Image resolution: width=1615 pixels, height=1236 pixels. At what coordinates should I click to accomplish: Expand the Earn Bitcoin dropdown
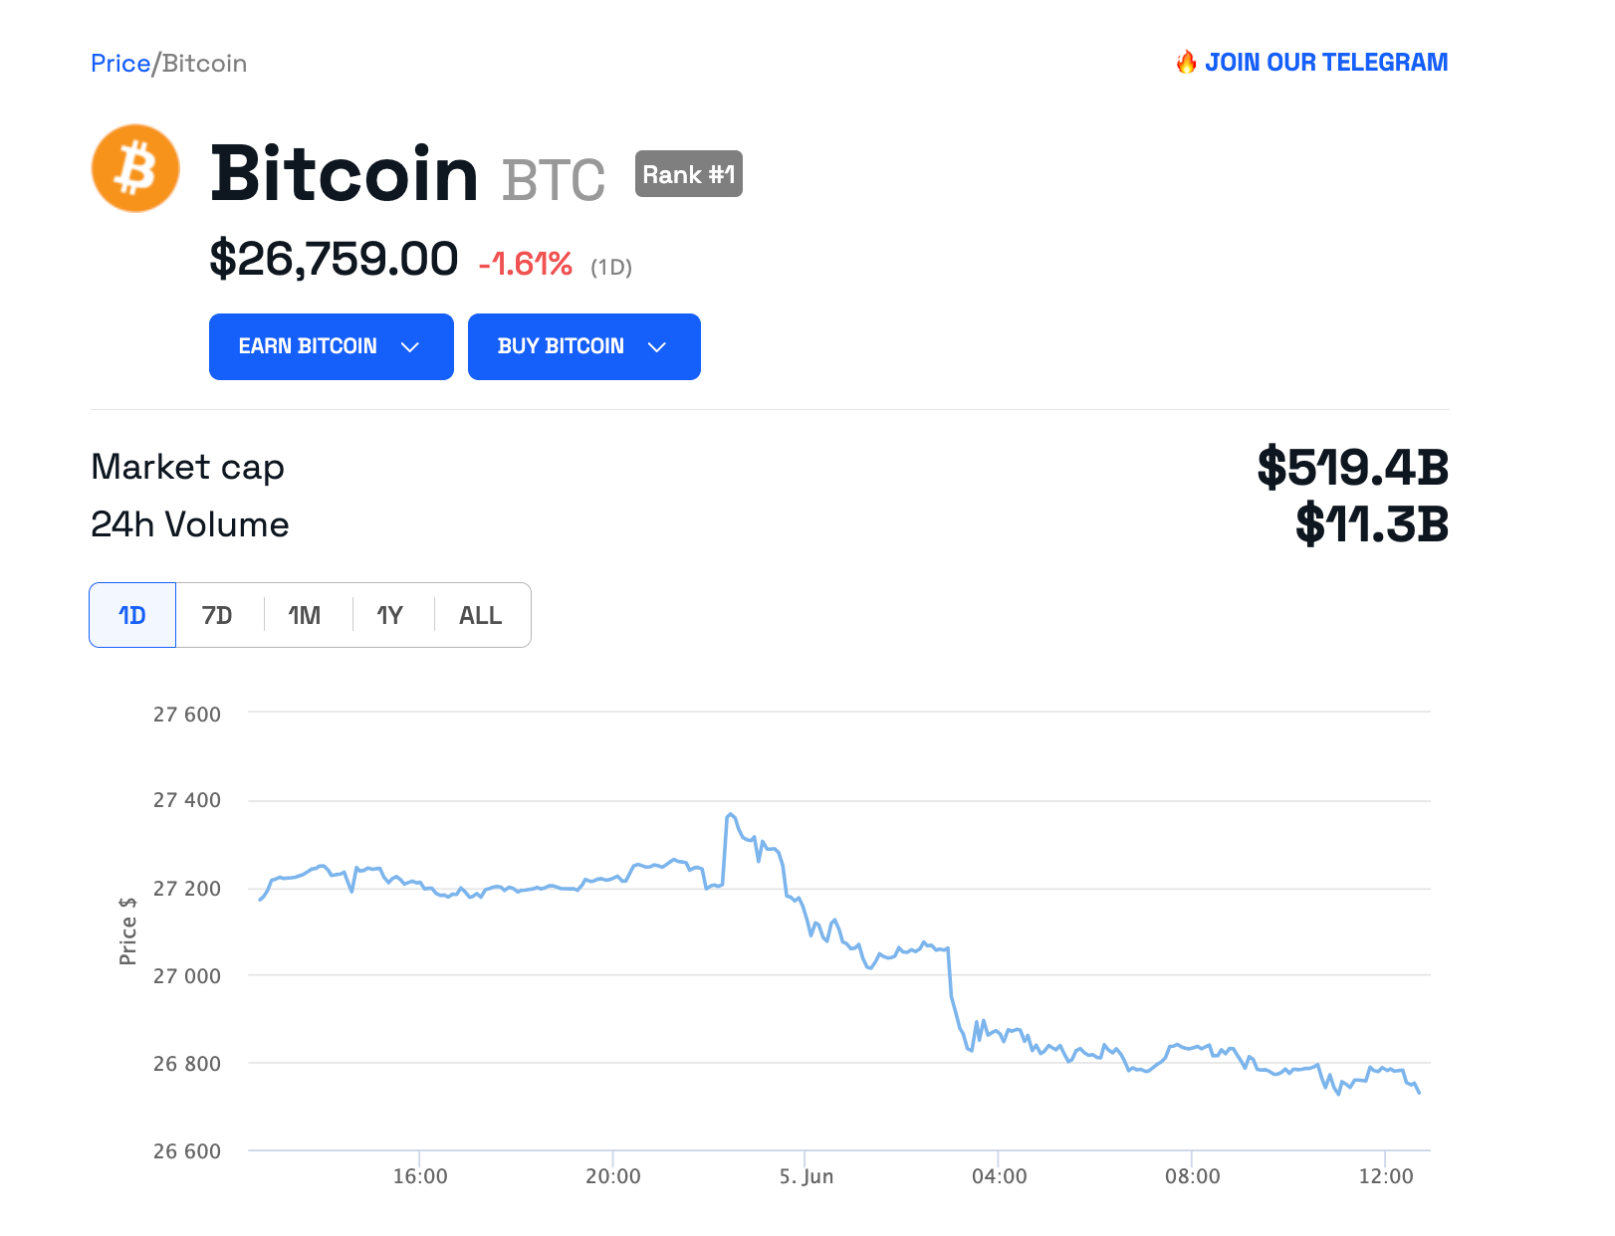331,346
